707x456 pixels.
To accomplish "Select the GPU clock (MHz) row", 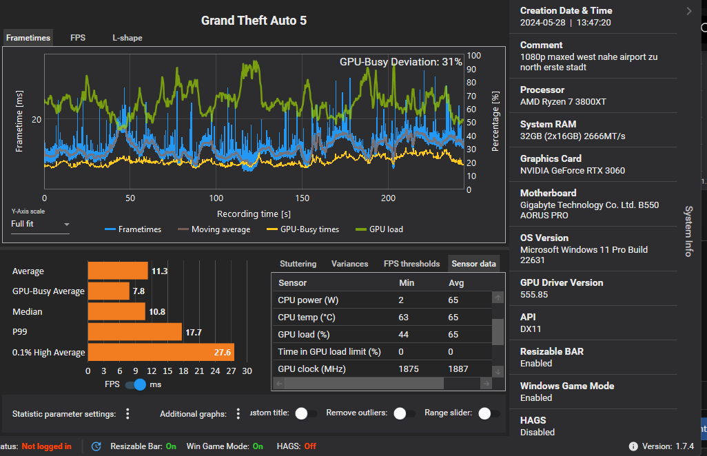I will coord(382,369).
